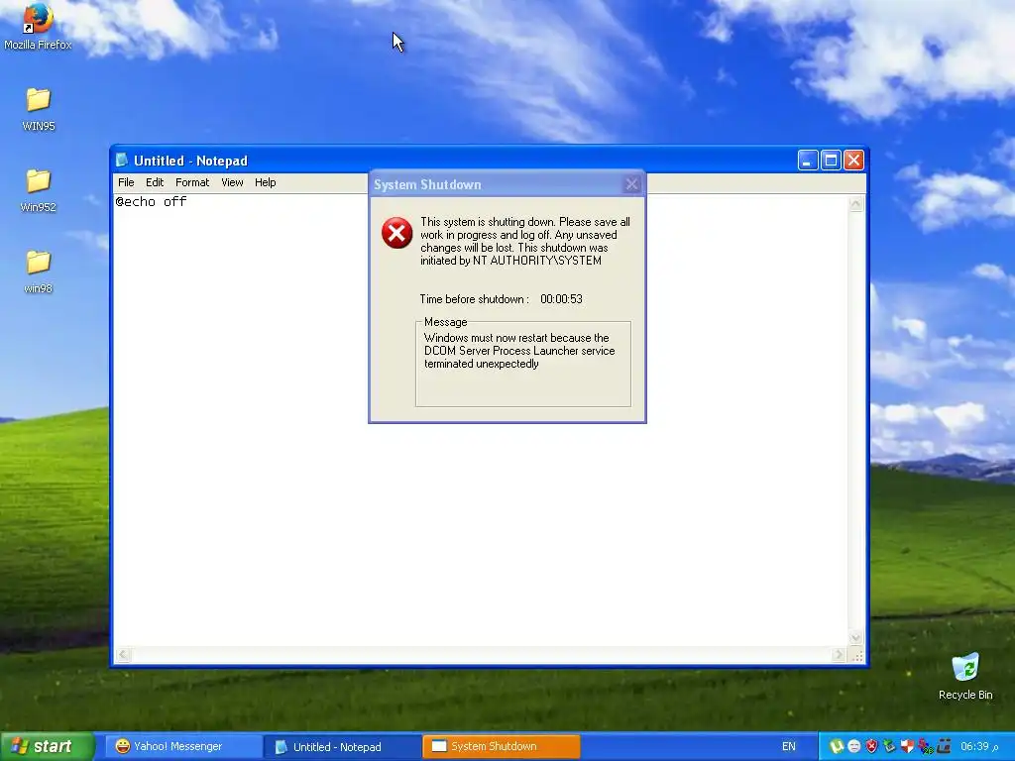The image size is (1015, 761).
Task: Click the EN language indicator
Action: [788, 746]
